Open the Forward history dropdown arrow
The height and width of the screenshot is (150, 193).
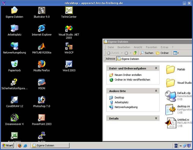pyautogui.click(x=131, y=53)
